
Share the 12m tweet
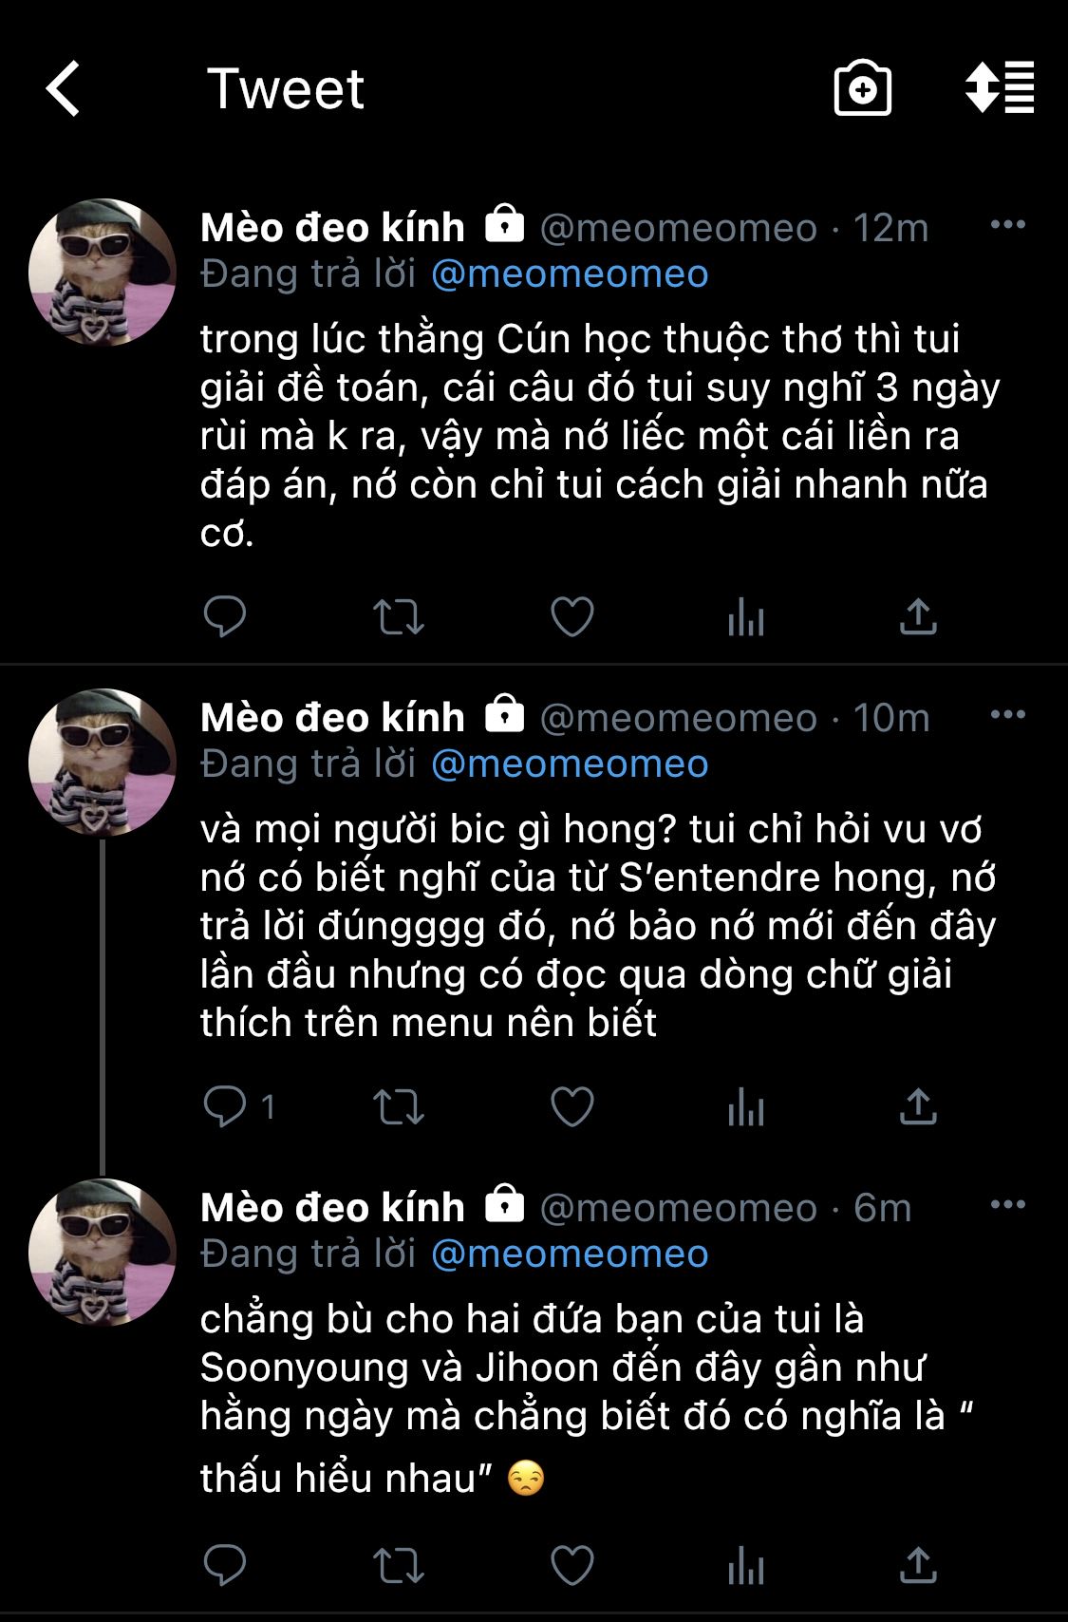918,616
